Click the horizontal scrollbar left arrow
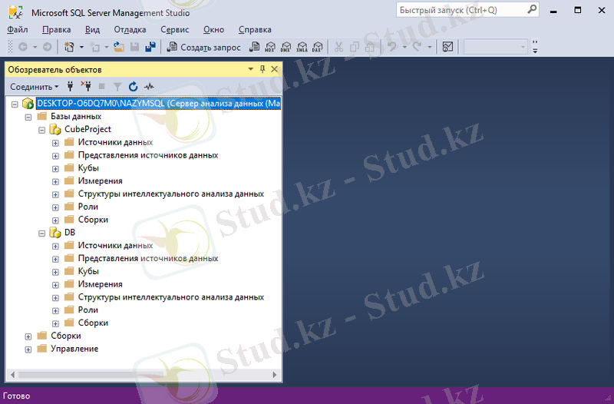Image resolution: width=614 pixels, height=404 pixels. 12,375
